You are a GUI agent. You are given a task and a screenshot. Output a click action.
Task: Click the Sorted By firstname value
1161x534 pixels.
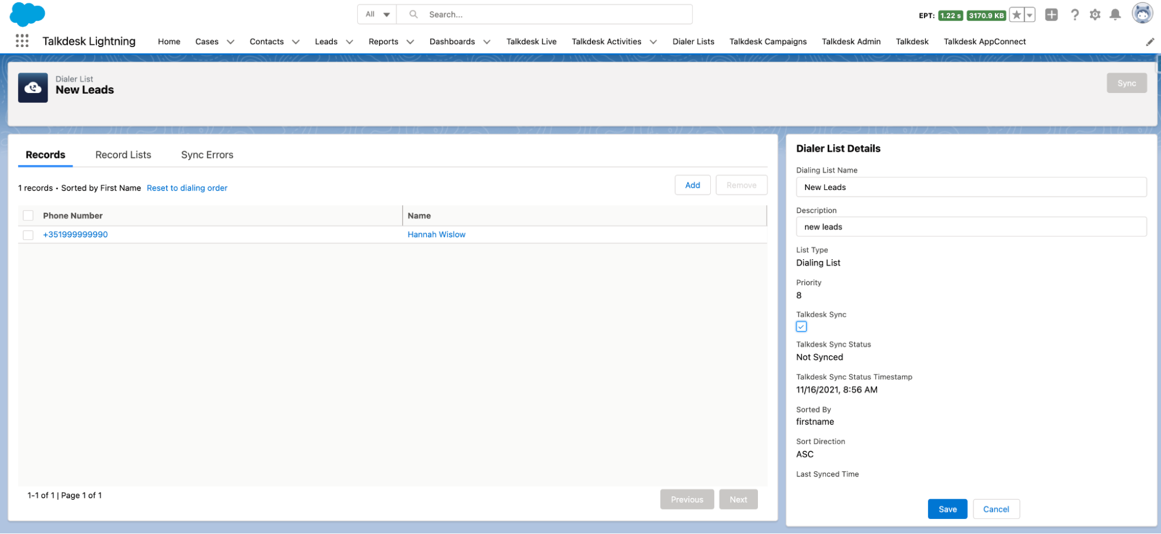(815, 422)
